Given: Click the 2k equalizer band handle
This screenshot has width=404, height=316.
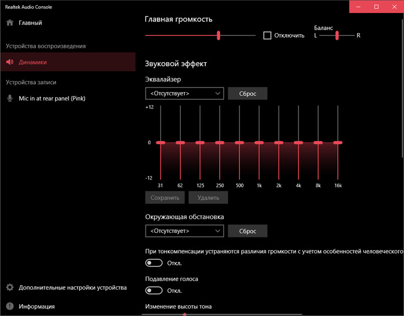Looking at the screenshot, I should click(279, 143).
